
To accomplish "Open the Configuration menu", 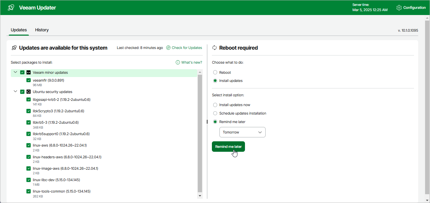I will (x=411, y=8).
